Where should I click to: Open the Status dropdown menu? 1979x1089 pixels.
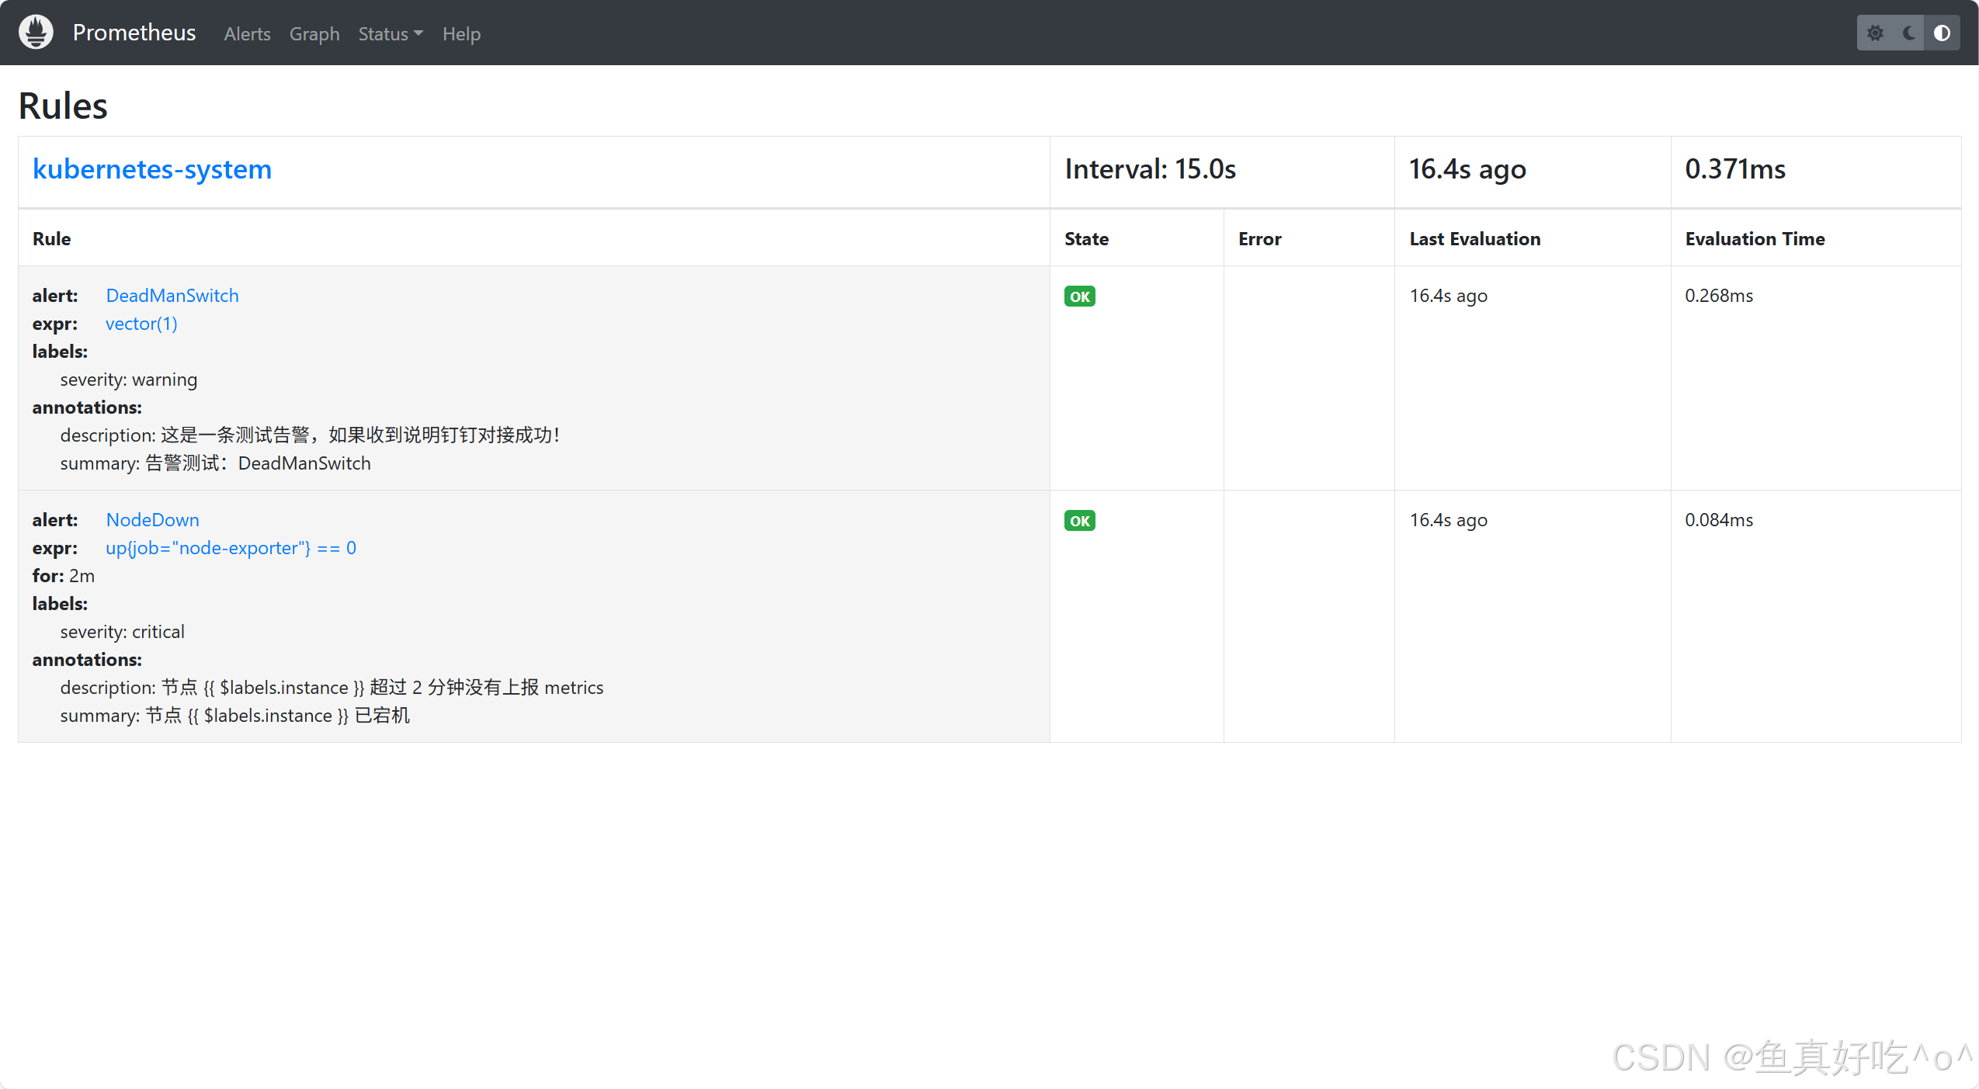[384, 34]
